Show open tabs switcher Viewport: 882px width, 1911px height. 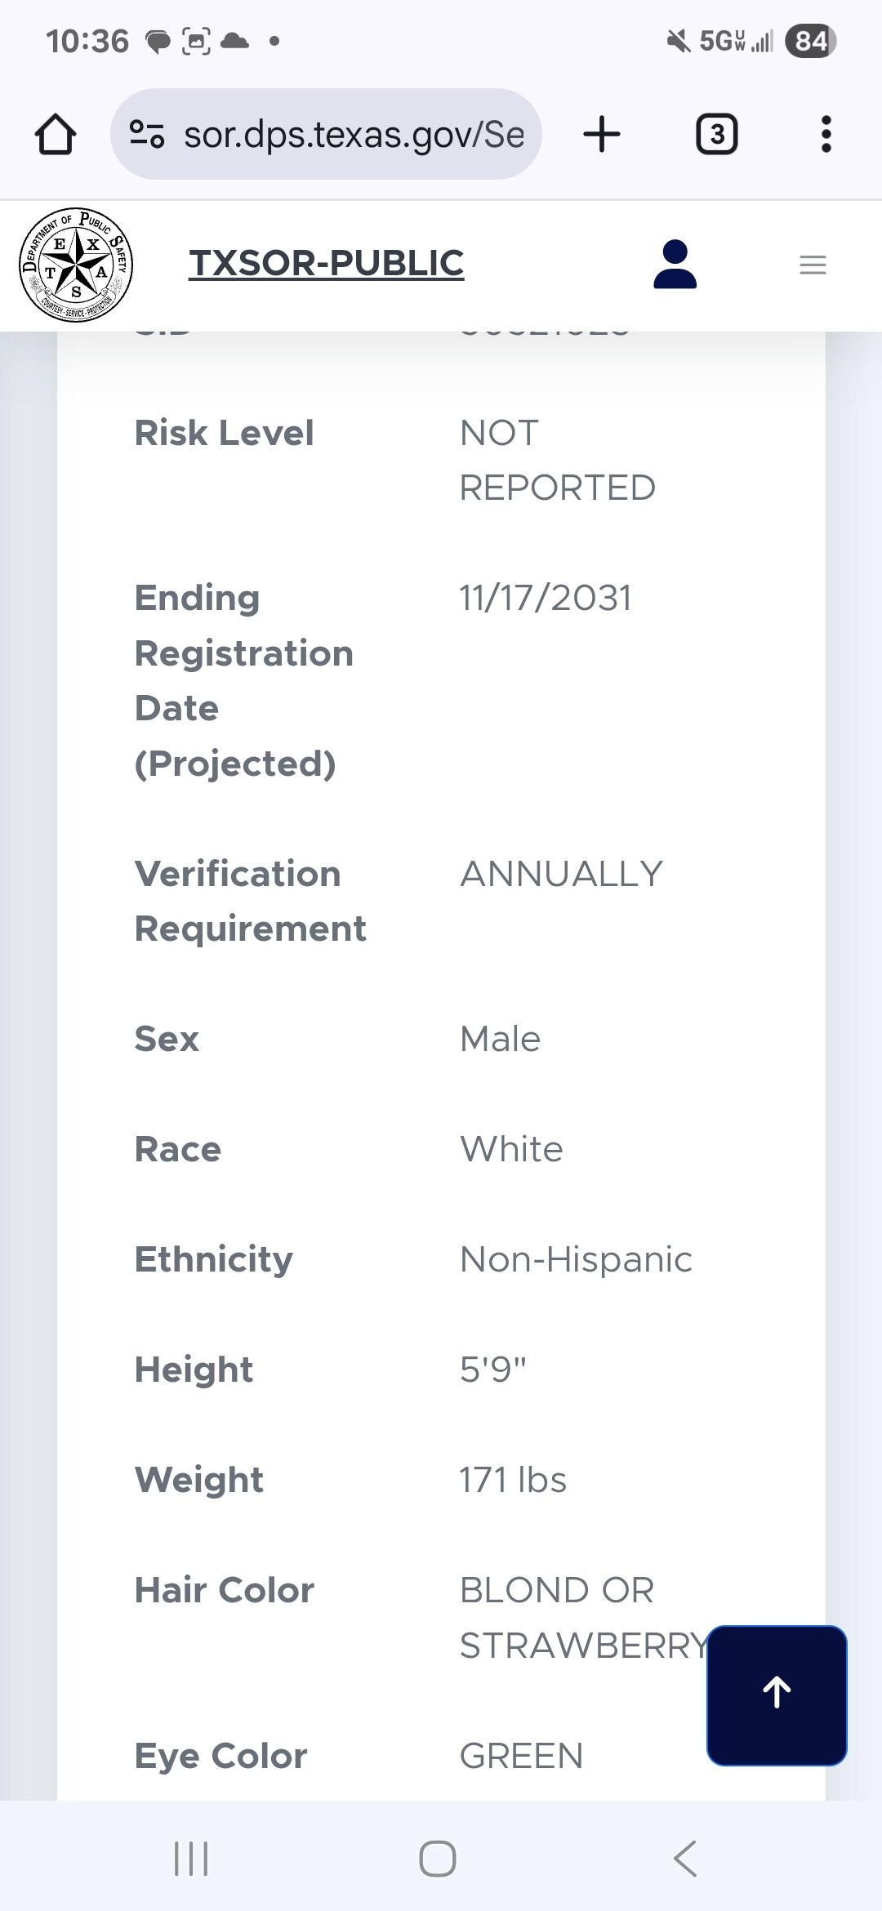pyautogui.click(x=716, y=134)
